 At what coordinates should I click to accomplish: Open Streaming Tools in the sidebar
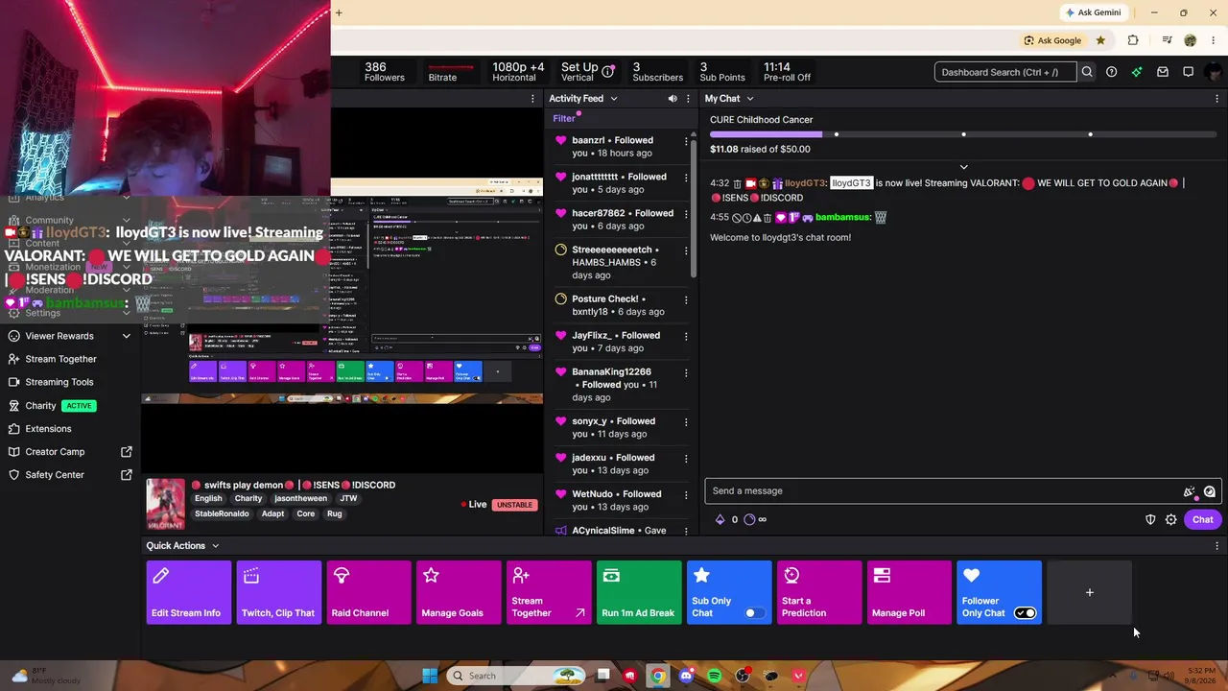[59, 382]
